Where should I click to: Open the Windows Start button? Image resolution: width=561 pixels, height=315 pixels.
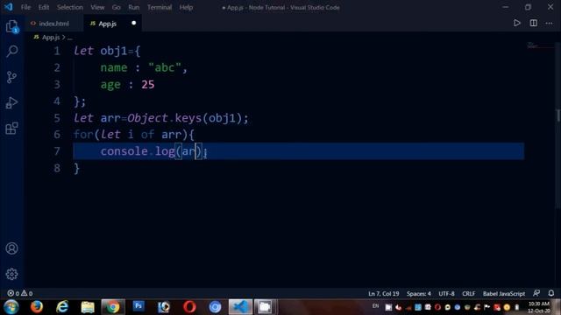(x=11, y=307)
